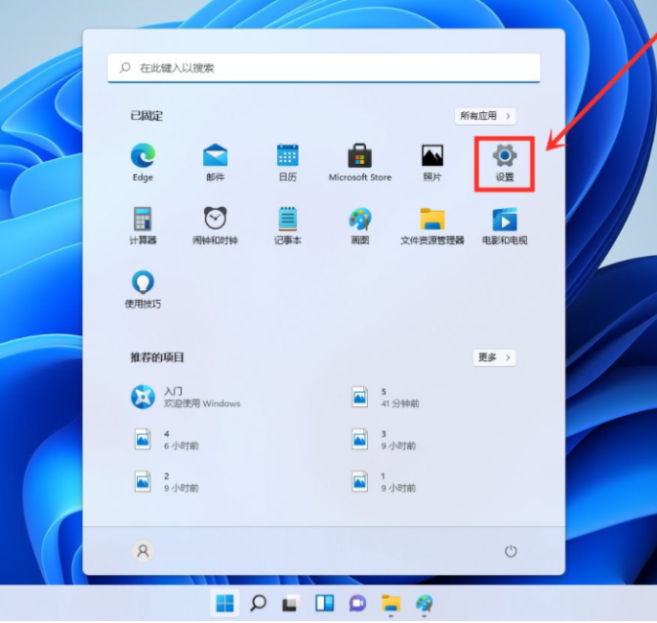
Task: Launch Microsoft Store from pinned apps
Action: coord(360,163)
